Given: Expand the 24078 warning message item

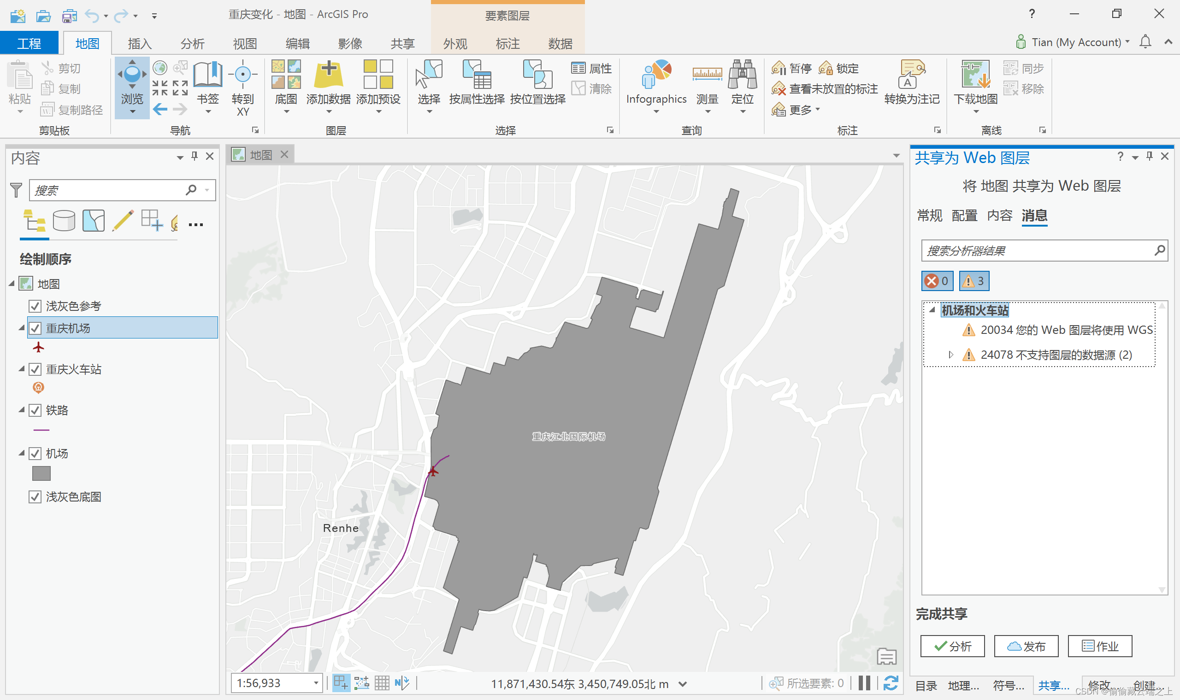Looking at the screenshot, I should pos(950,355).
